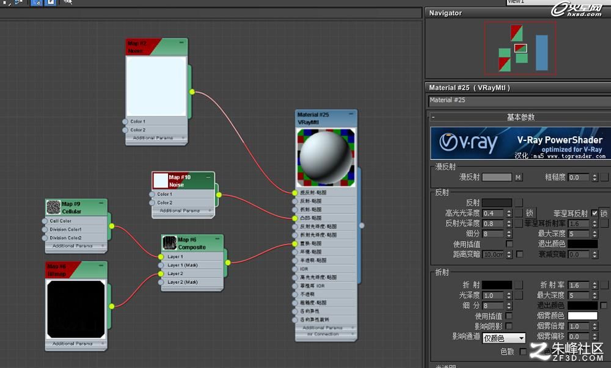Viewport: 611px width, 368px height.
Task: Open the 折射 black color swatch
Action: point(497,285)
